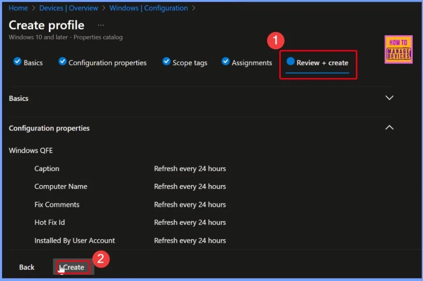Viewport: 423px width, 281px height.
Task: Click the Assignments step checkmark icon
Action: pyautogui.click(x=225, y=61)
